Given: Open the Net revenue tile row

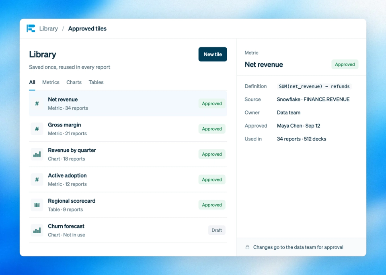Looking at the screenshot, I should 128,104.
